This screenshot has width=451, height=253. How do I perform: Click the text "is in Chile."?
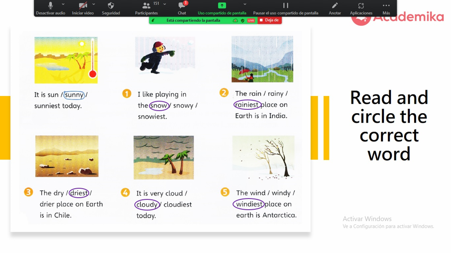[55, 215]
